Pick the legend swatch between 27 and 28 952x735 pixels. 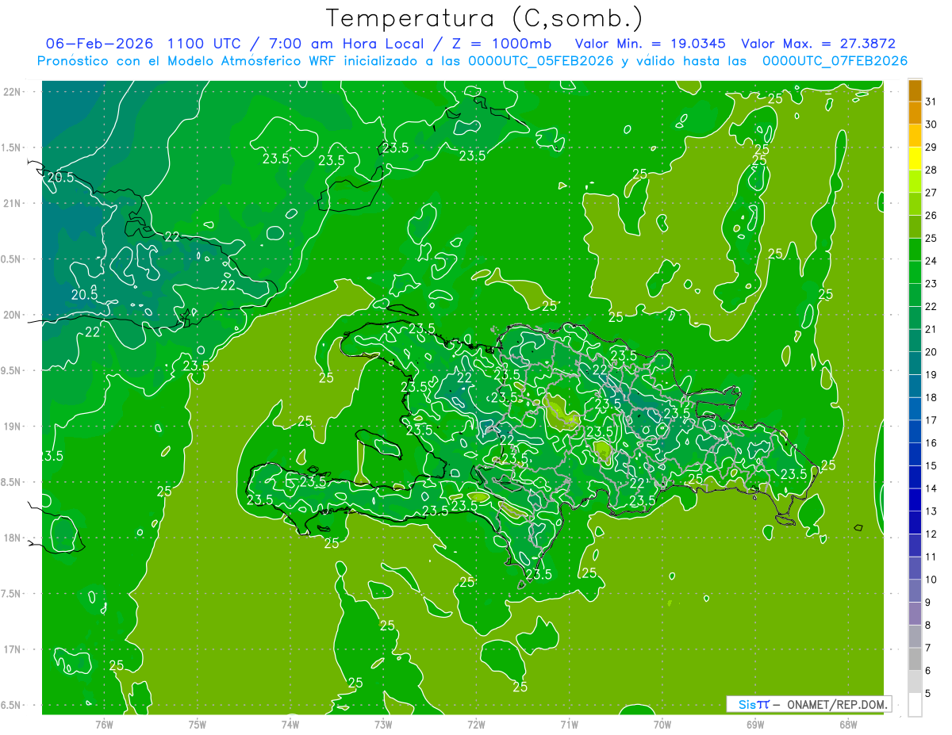point(915,182)
